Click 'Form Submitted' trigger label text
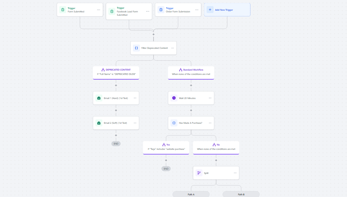Image resolution: width=347 pixels, height=197 pixels. point(76,12)
